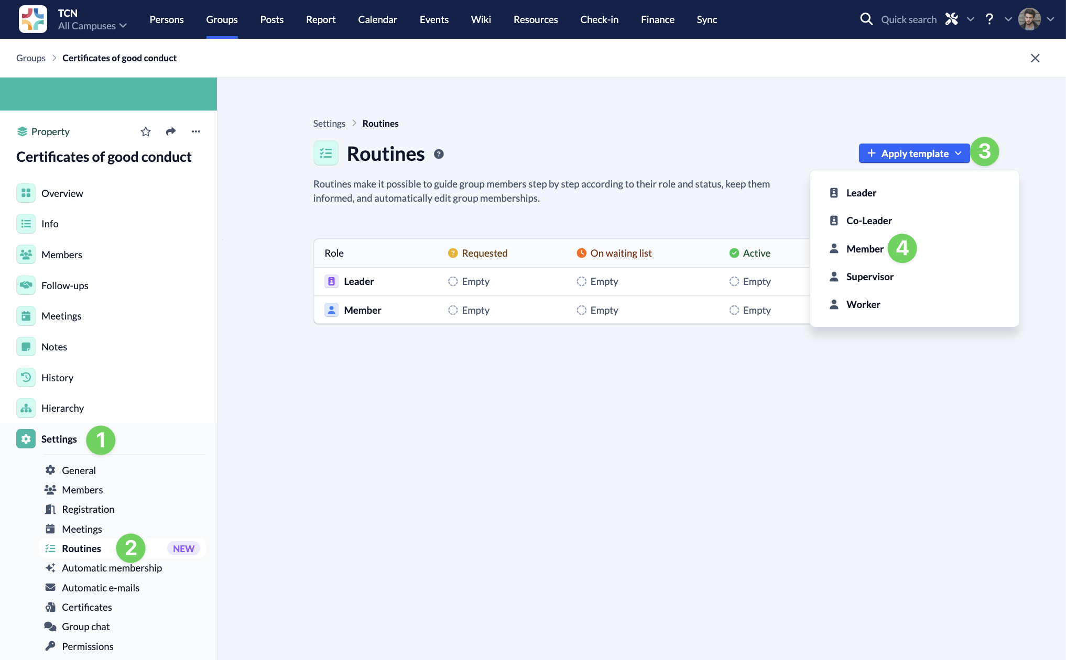Click the Groups breadcrumb link
The width and height of the screenshot is (1066, 660).
(31, 58)
